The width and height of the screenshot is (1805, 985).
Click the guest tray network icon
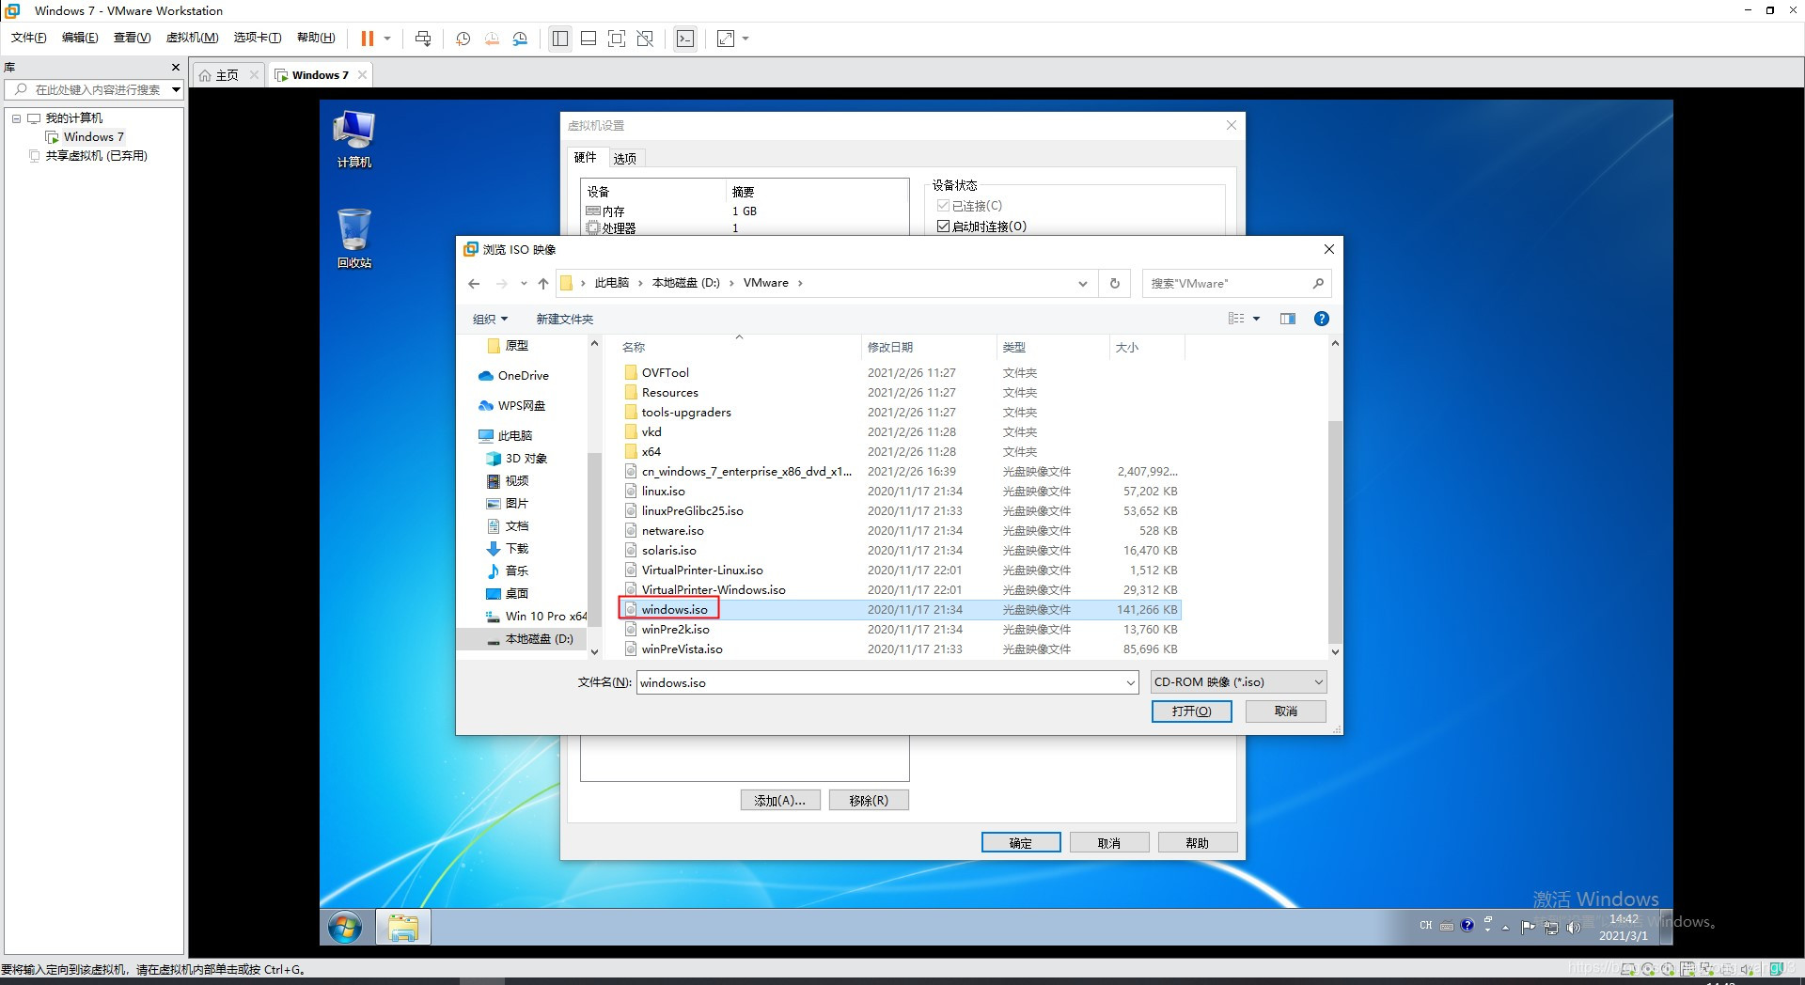coord(1550,928)
